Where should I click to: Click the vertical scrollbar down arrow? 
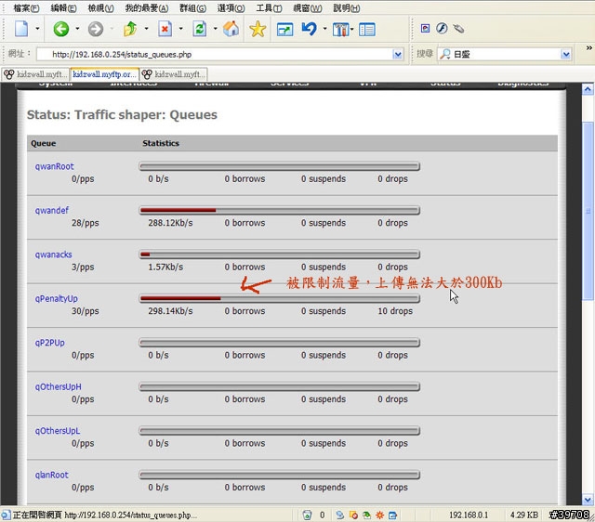[x=588, y=500]
